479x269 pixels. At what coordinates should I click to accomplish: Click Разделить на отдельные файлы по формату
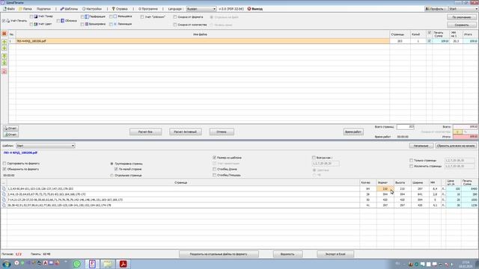(x=219, y=254)
